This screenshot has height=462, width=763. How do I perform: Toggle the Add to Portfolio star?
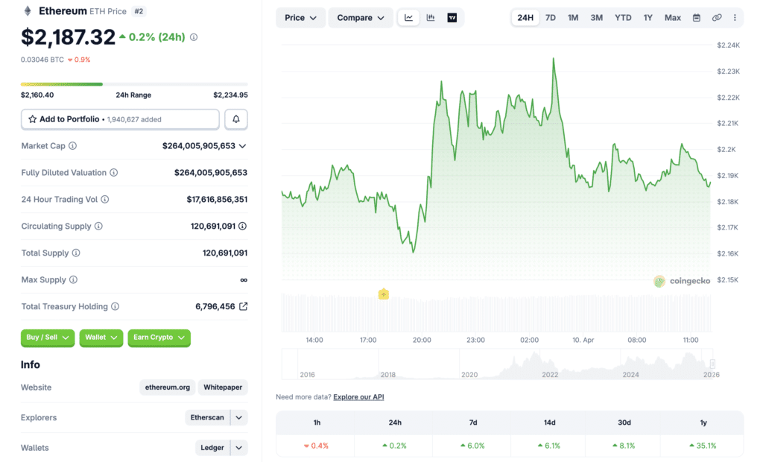[31, 119]
